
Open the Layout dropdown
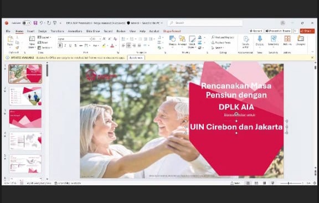point(44,38)
